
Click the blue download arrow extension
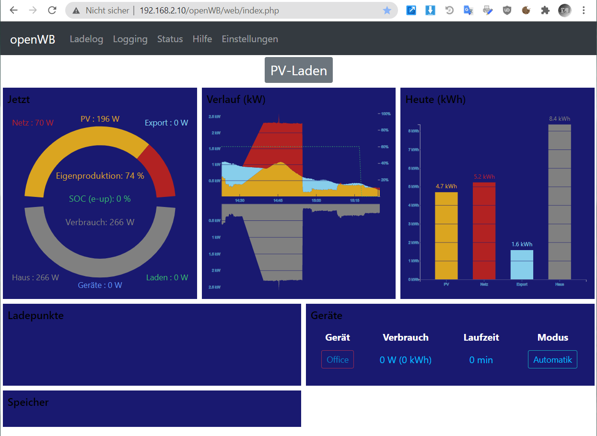[430, 11]
